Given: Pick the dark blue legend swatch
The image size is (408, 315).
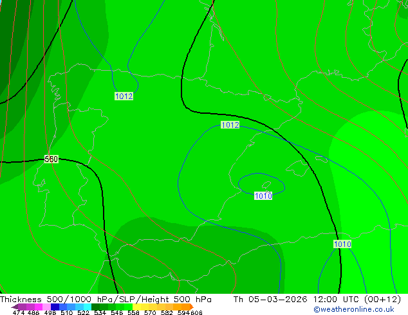Looking at the screenshot, I should click(55, 307).
